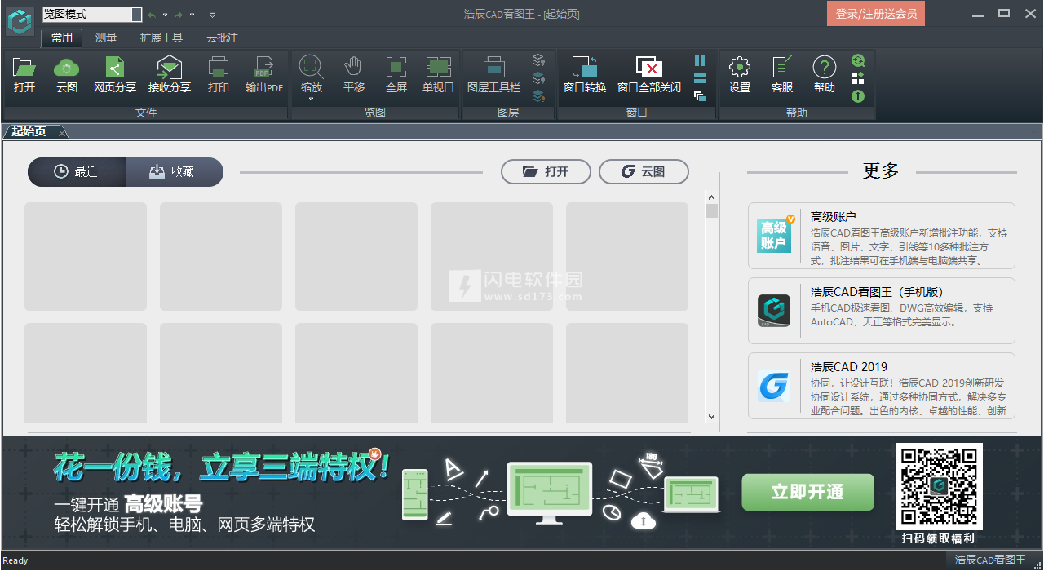The height and width of the screenshot is (571, 1044).
Task: Open the 高级账户 premium account card
Action: (882, 236)
